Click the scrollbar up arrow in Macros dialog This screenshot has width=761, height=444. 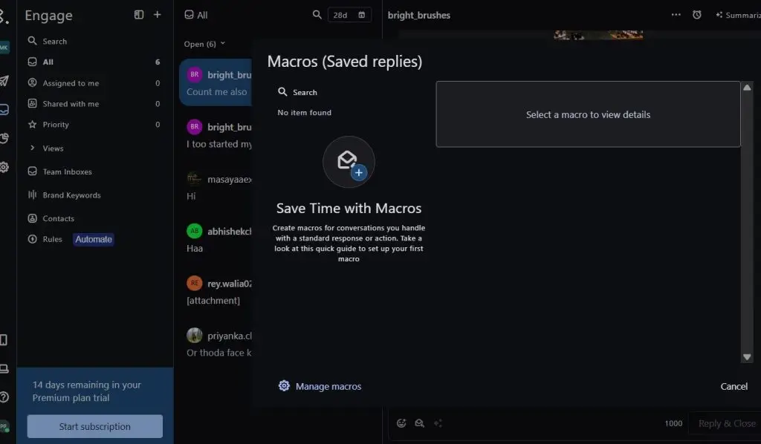747,88
